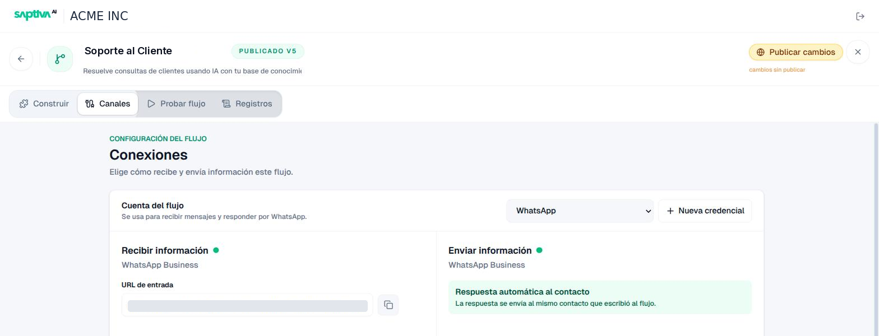Click the logout icon at top right

click(860, 16)
